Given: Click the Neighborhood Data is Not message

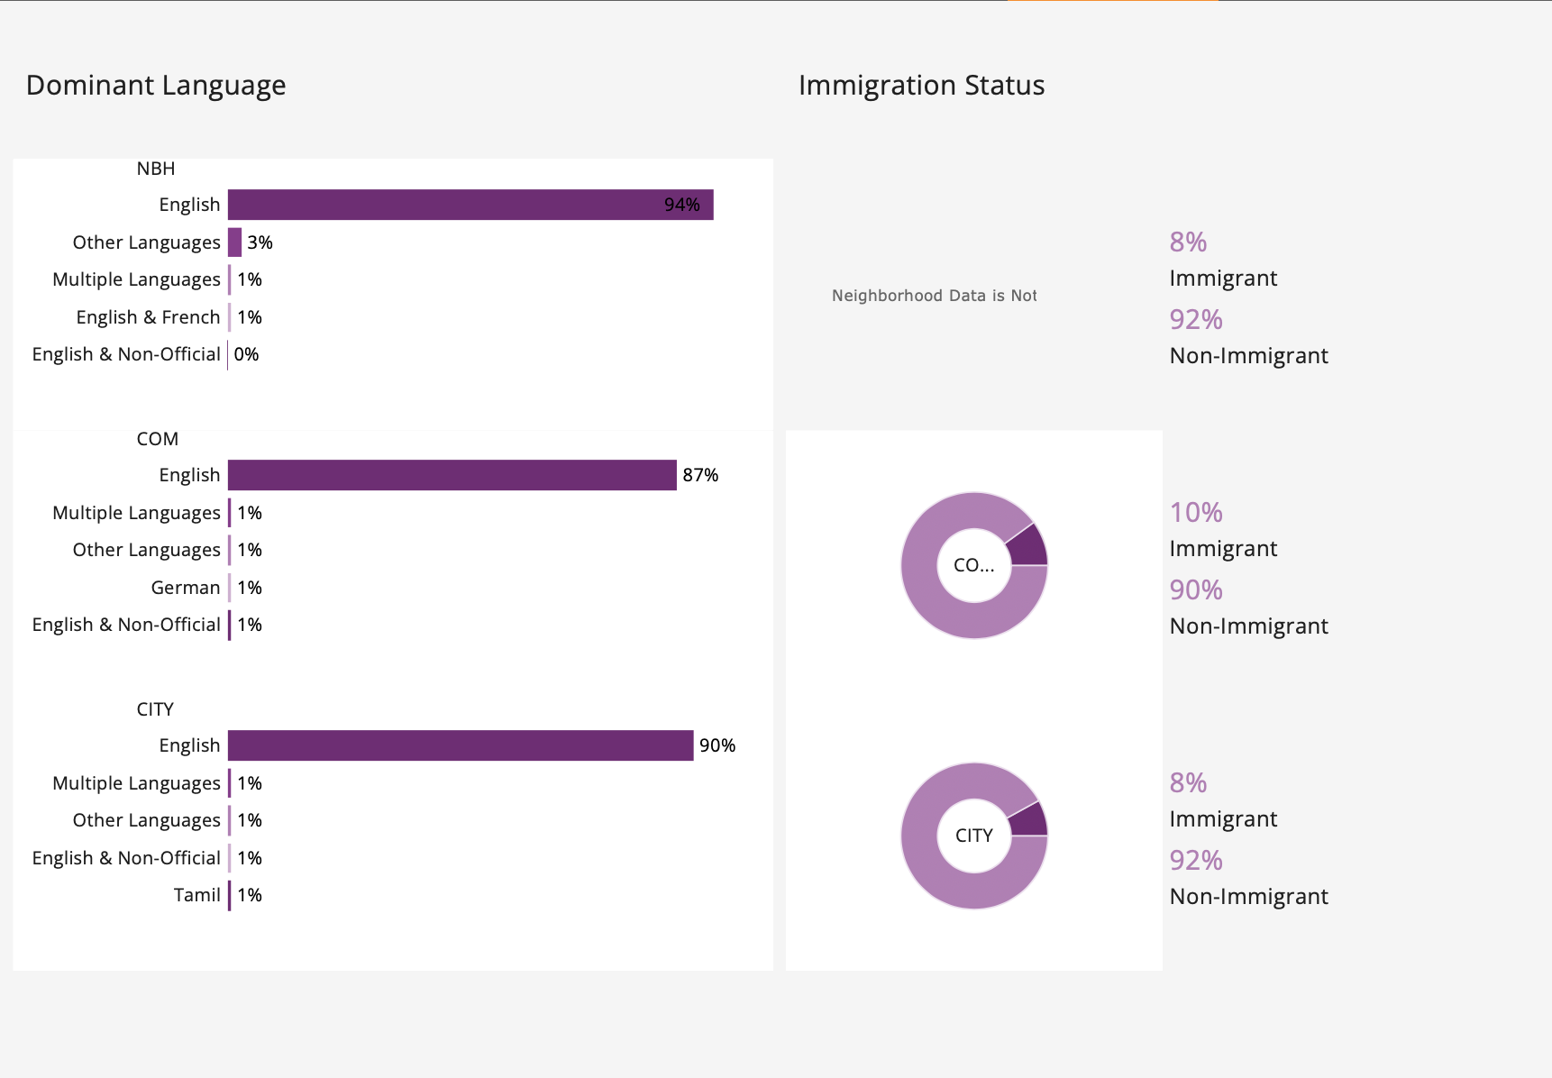Looking at the screenshot, I should (x=934, y=296).
